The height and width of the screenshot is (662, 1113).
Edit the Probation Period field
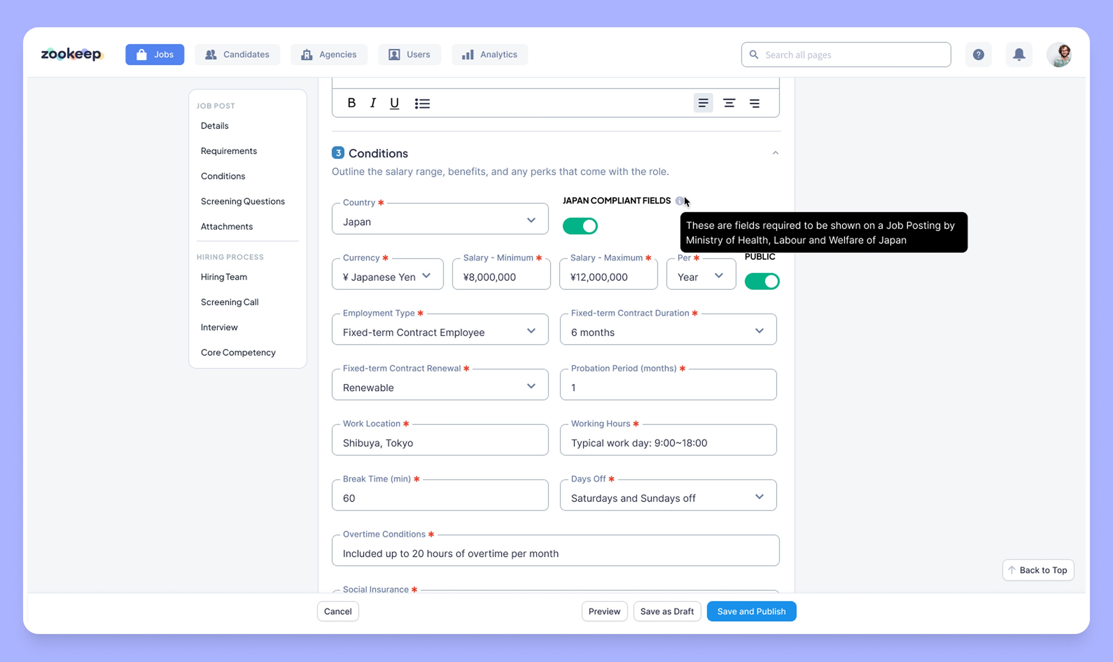point(668,385)
